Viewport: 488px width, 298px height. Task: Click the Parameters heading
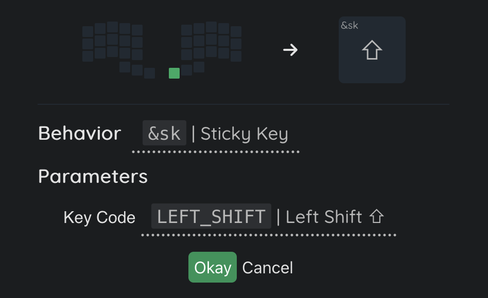tap(93, 176)
